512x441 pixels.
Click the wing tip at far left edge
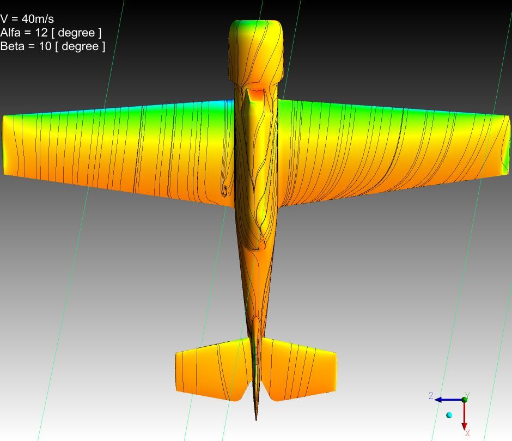coord(5,144)
